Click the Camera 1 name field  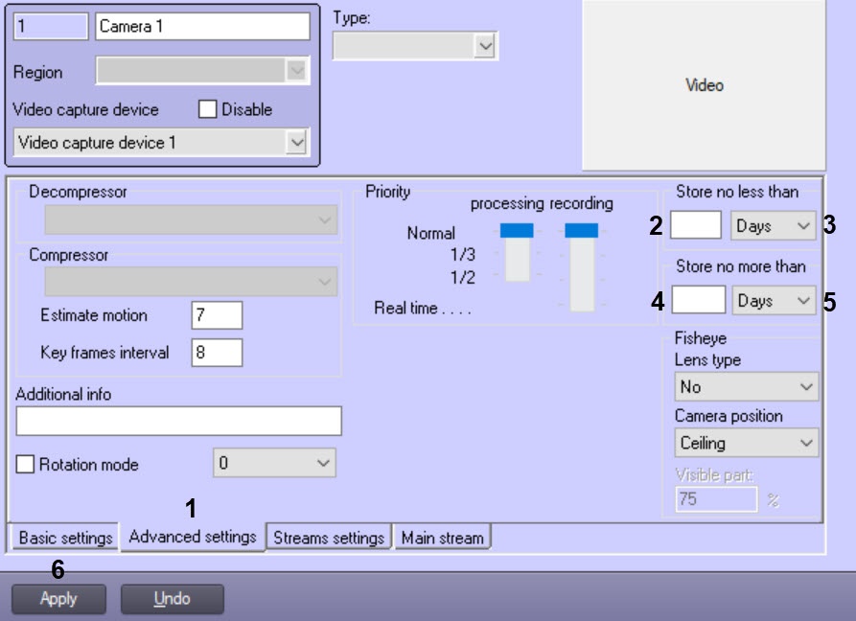[x=202, y=26]
